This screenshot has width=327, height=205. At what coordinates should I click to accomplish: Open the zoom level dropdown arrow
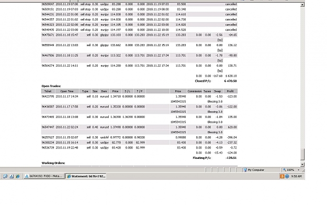click(x=298, y=170)
